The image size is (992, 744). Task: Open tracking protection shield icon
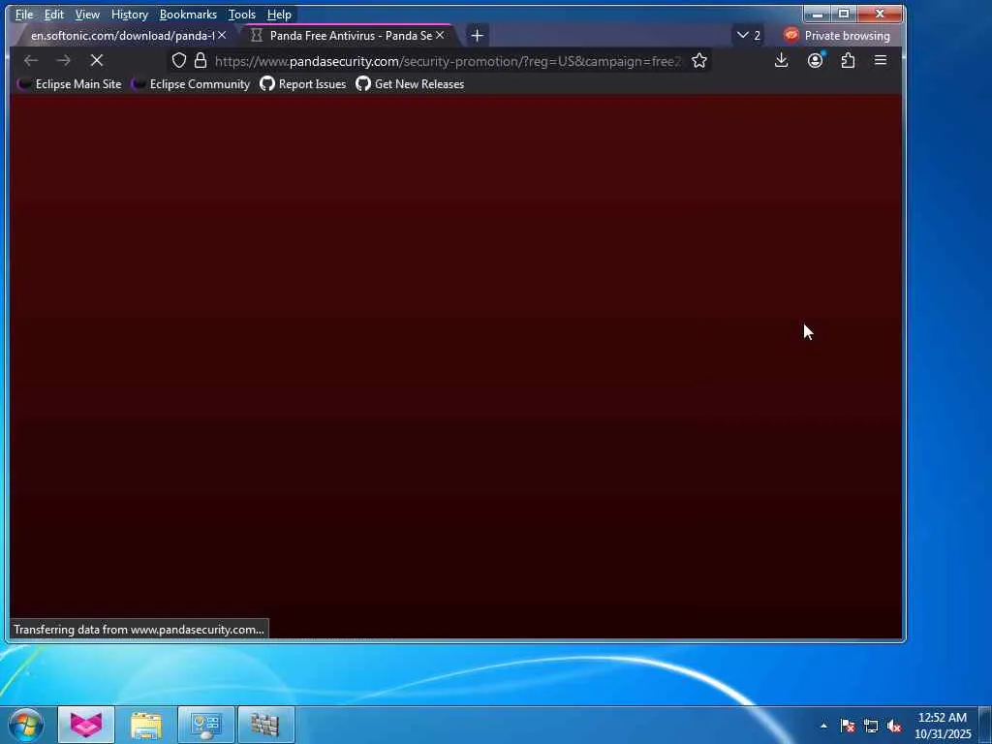point(179,60)
